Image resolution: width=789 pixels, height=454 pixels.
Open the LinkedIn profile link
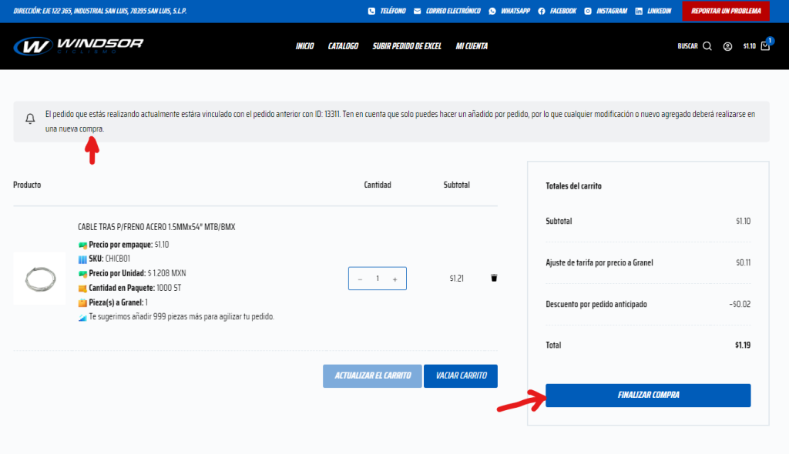click(x=653, y=11)
